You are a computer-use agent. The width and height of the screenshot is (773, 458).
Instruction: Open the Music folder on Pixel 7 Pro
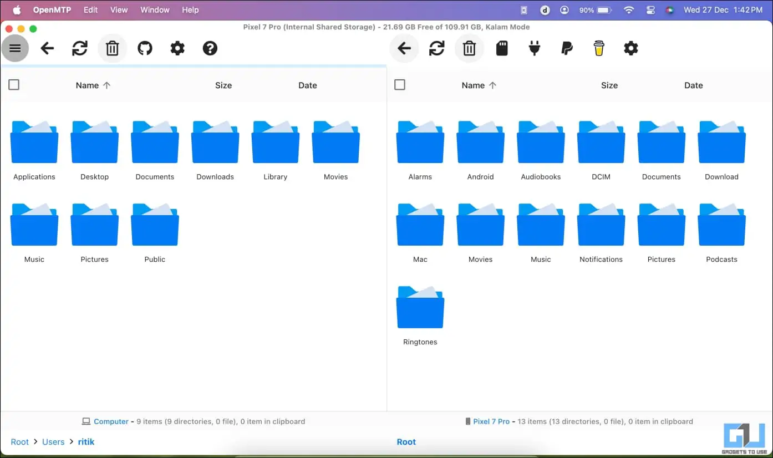point(541,233)
